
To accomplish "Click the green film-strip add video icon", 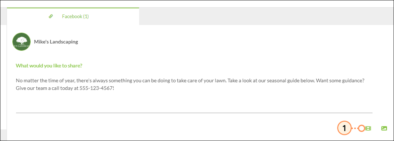I will tap(368, 128).
